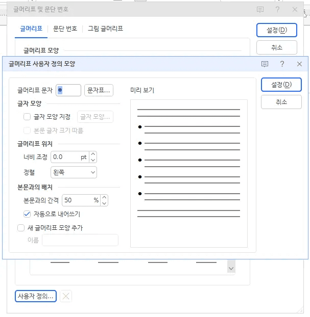Click the comment icon in 글머리표 및 문단 번호 title bar
The height and width of the screenshot is (317, 310).
coord(260,9)
